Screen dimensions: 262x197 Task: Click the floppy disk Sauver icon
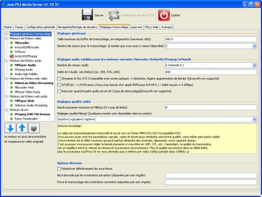coord(87,15)
